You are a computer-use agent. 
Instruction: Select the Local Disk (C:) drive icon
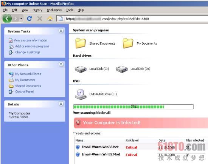[81, 69]
